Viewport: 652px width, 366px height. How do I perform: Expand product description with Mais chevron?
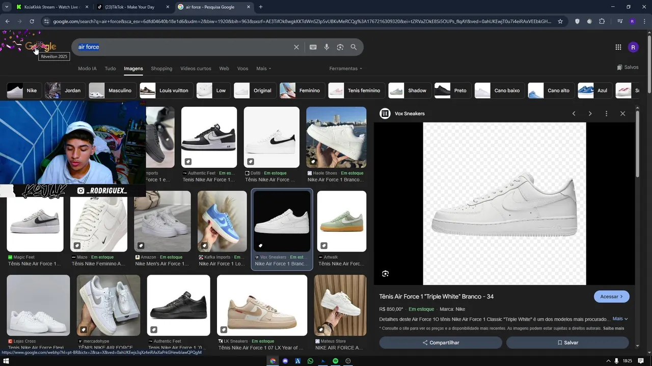click(620, 319)
